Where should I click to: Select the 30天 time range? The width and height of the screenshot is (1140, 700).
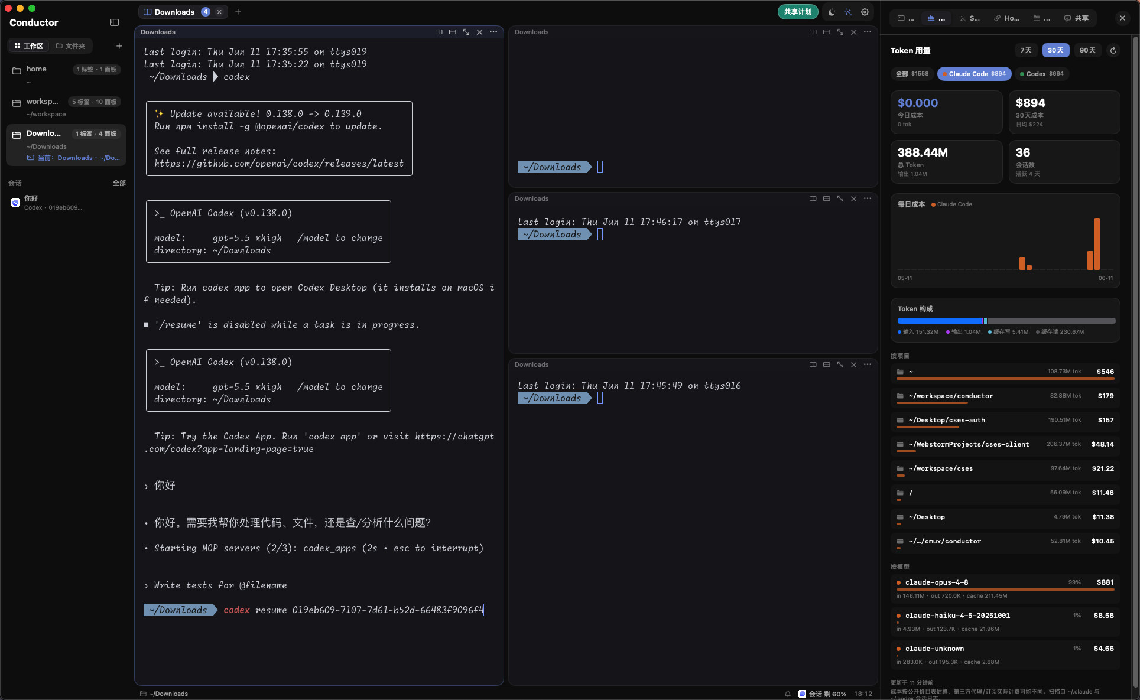1055,50
